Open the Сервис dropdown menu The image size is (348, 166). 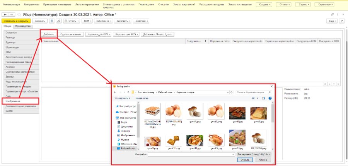click(x=304, y=4)
